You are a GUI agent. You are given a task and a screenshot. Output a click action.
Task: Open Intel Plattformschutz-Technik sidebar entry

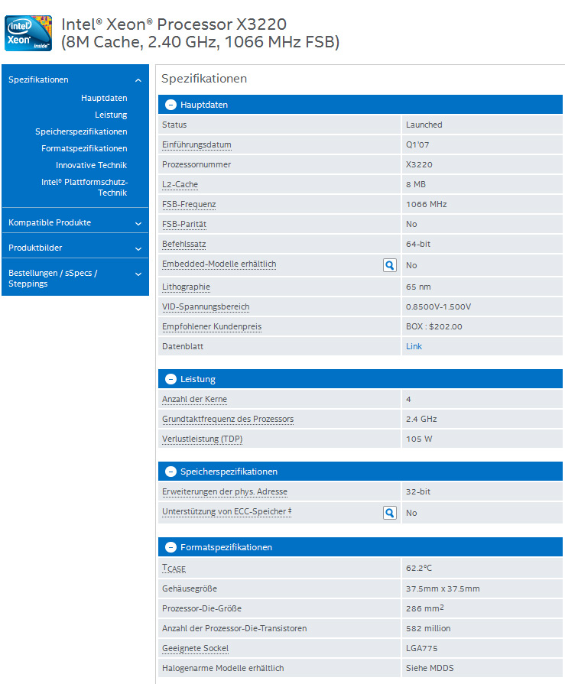(x=84, y=187)
